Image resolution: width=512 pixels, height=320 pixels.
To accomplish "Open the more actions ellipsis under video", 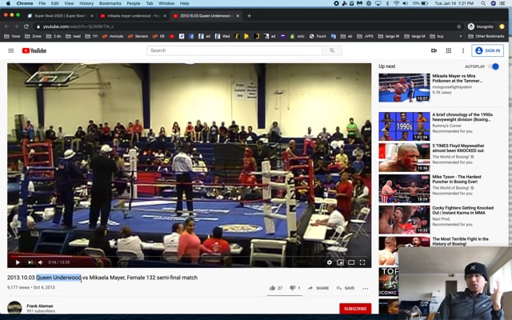I will 366,288.
